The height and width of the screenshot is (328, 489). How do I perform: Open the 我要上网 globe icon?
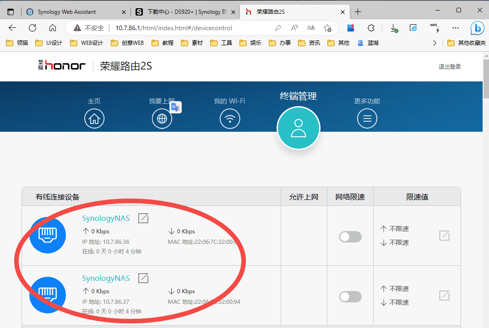pyautogui.click(x=162, y=119)
